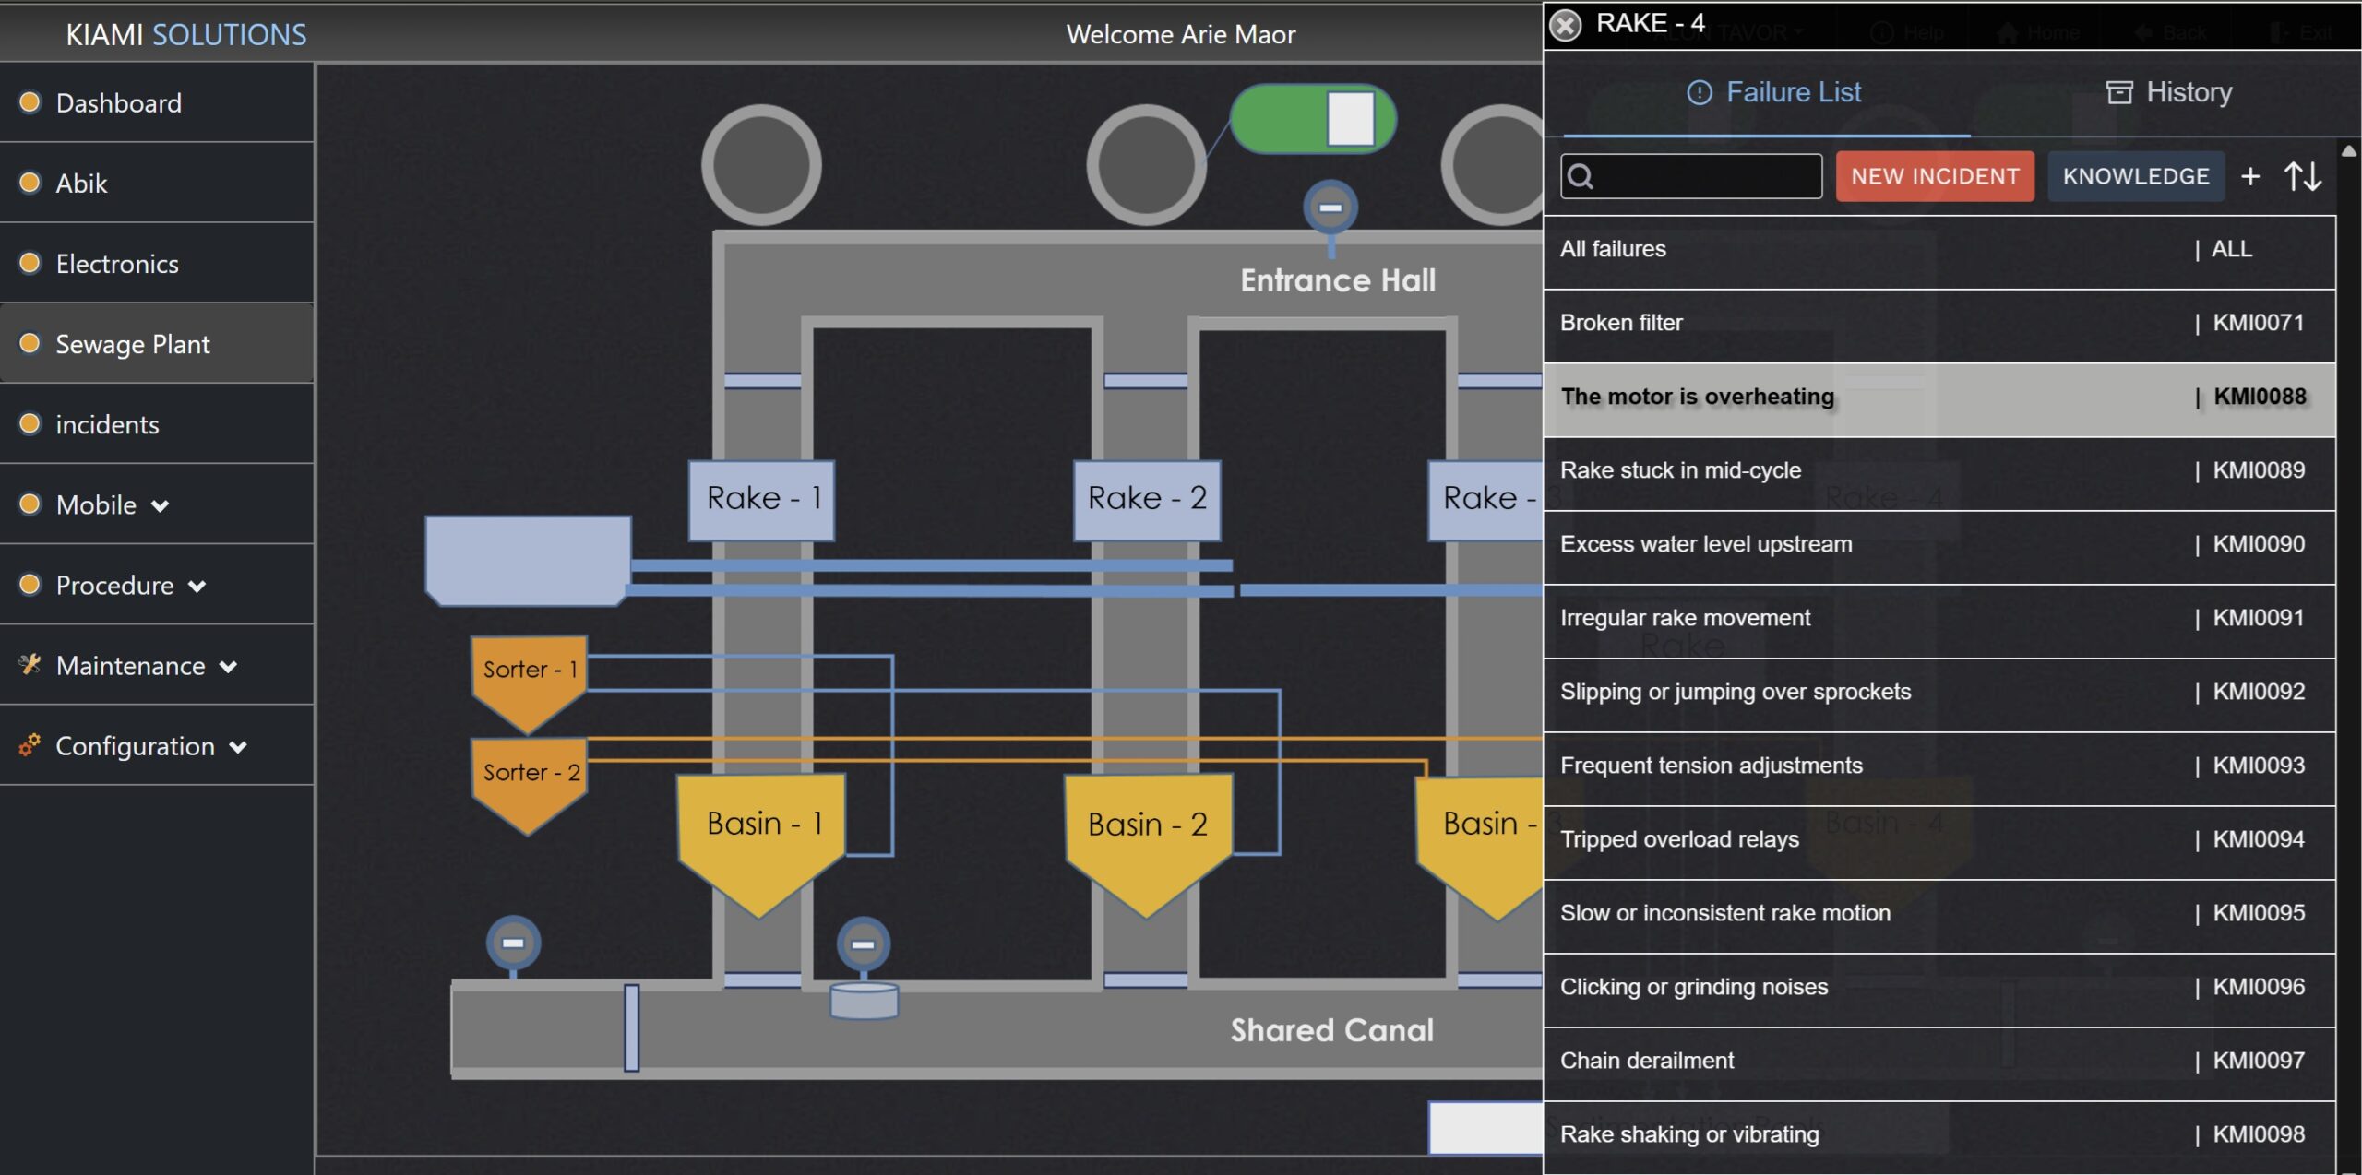Viewport: 2362px width, 1175px height.
Task: Click the plus icon next to KNOWLEDGE
Action: click(x=2250, y=176)
